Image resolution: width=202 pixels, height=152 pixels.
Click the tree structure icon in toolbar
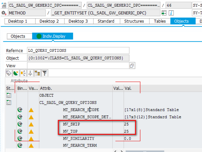[x=37, y=73]
